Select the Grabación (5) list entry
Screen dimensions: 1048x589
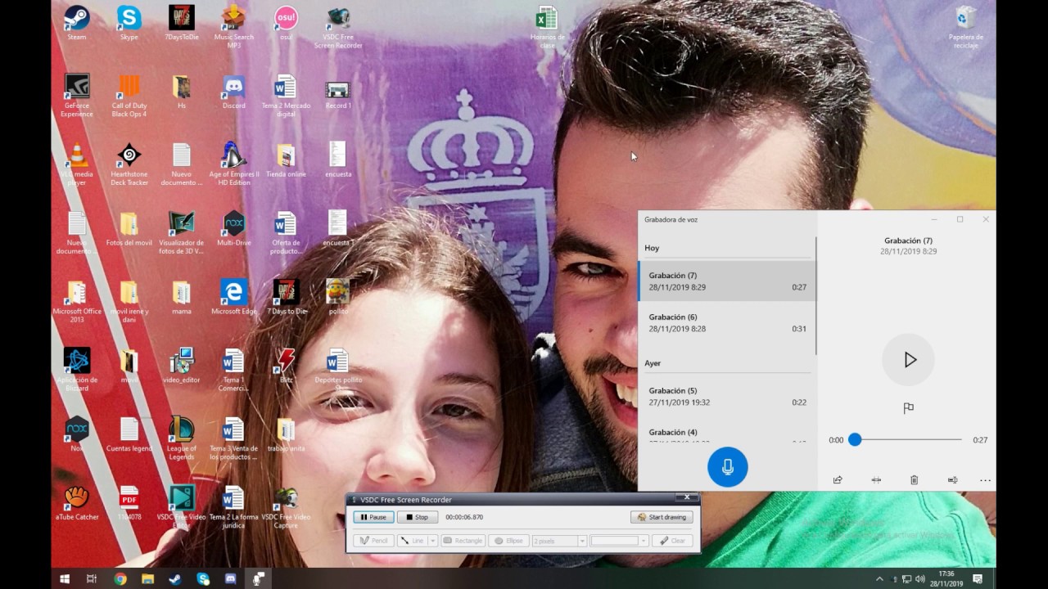click(727, 396)
